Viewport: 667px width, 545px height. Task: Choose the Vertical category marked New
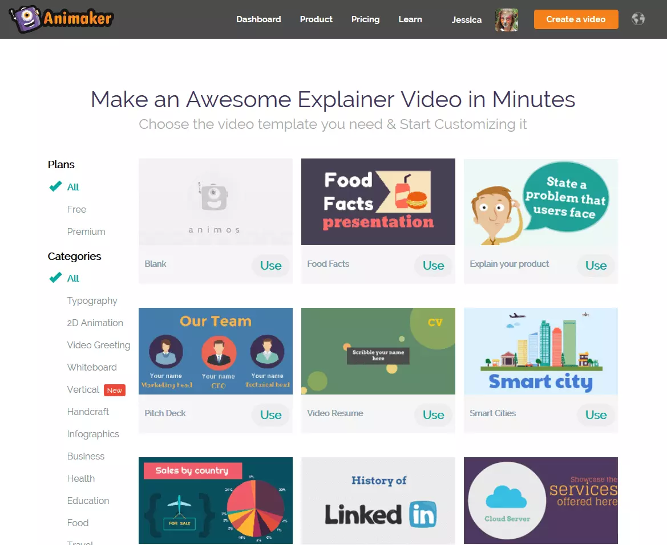coord(83,389)
